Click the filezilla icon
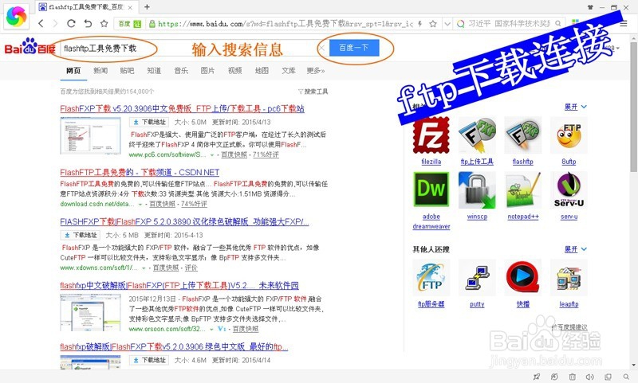638x383 pixels. coord(431,135)
